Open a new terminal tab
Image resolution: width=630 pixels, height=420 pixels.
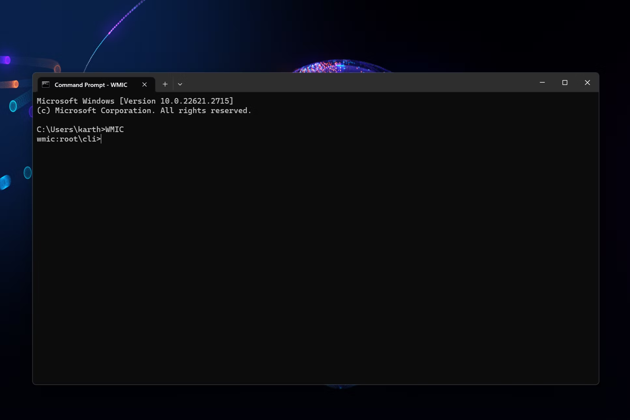click(165, 84)
